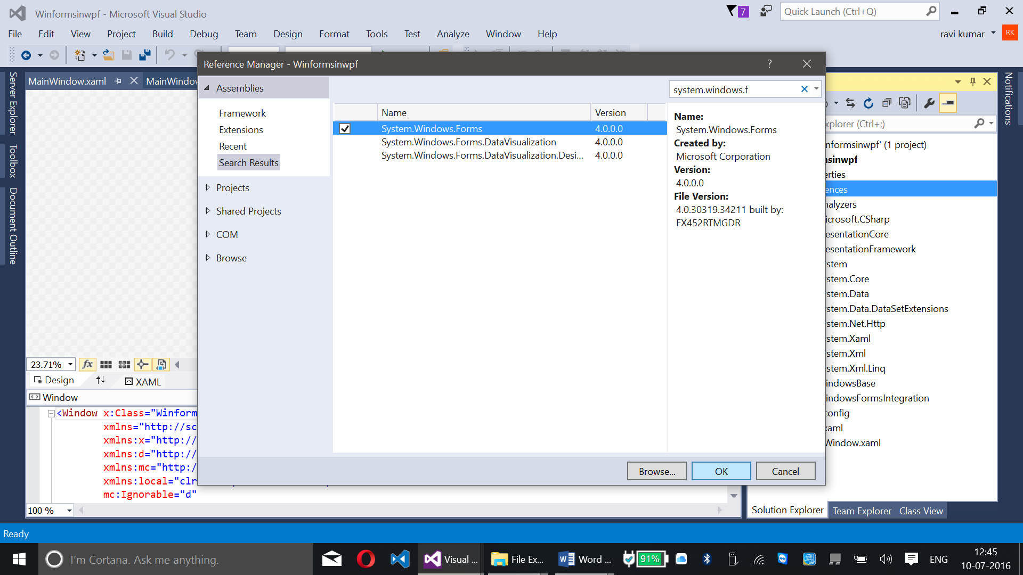
Task: Click the Windows Start button
Action: (x=19, y=559)
